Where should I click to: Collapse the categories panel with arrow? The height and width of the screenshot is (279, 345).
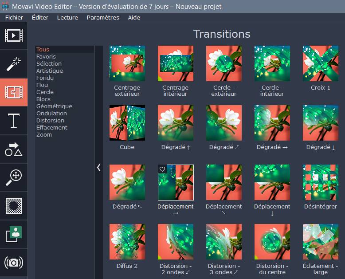point(99,167)
